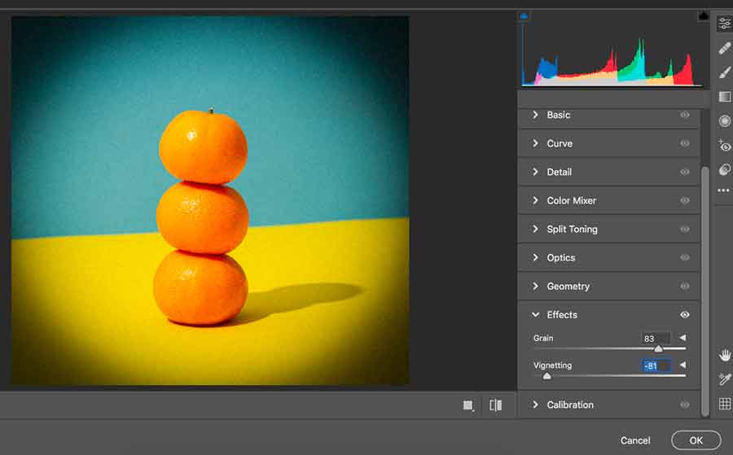This screenshot has height=455, width=733.
Task: Select the Hand tool
Action: 725,355
